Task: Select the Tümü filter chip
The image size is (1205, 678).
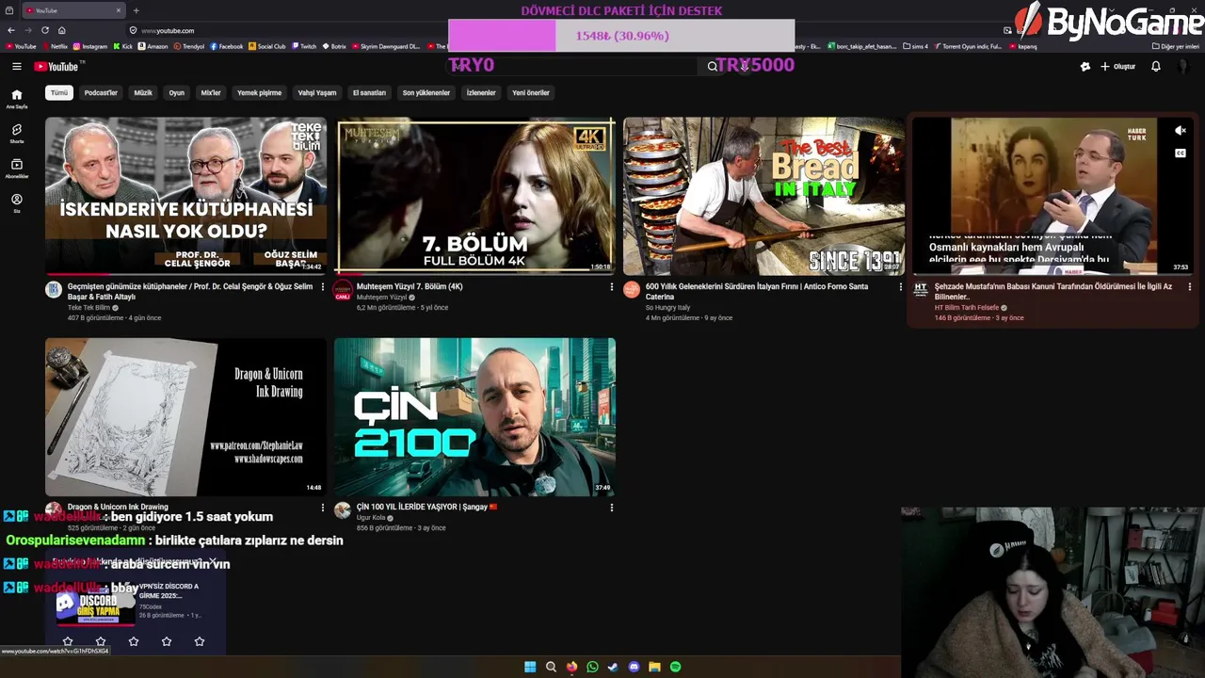Action: [x=59, y=92]
